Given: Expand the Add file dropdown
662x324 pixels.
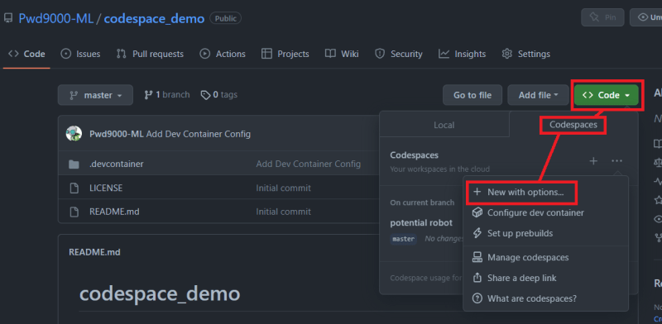Looking at the screenshot, I should pos(539,95).
